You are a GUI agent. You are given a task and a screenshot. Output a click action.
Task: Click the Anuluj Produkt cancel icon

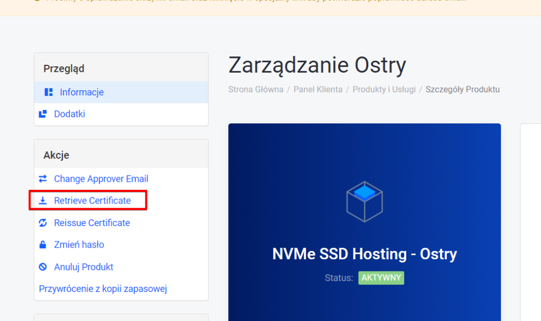(x=43, y=267)
